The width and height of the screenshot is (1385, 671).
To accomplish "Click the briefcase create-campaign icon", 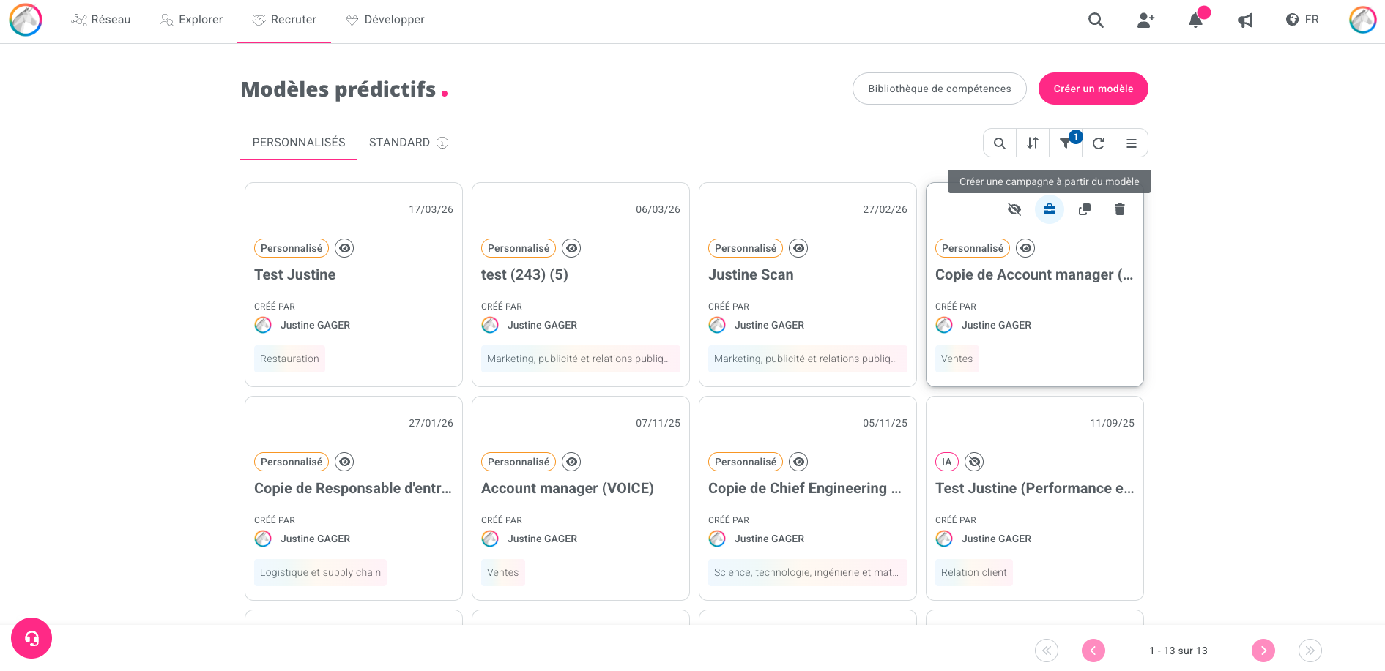I will 1049,210.
